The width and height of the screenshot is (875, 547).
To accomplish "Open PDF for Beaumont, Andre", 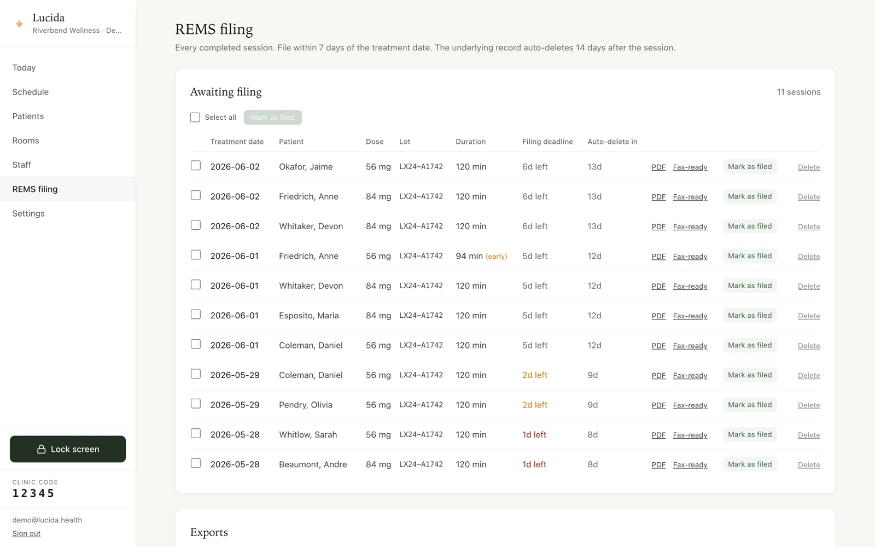I will click(x=658, y=465).
